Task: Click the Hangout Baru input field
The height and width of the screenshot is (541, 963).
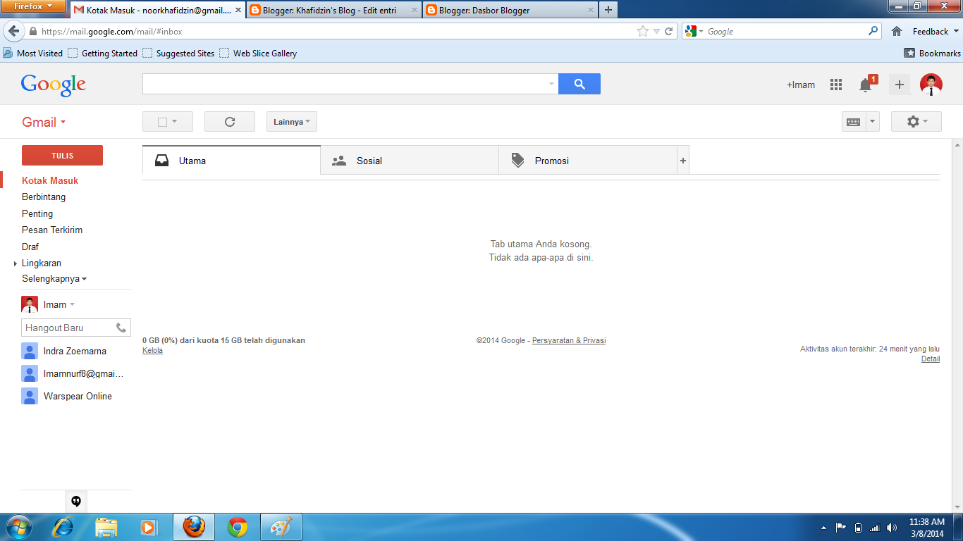Action: [x=67, y=328]
